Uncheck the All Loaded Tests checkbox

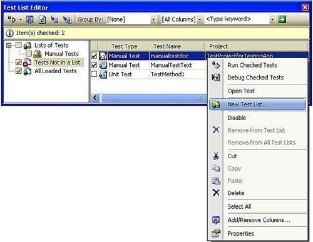pos(19,71)
